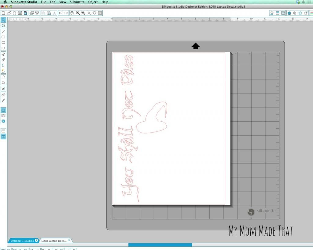Click the Send to Silhouette icon

[x=37, y=13]
